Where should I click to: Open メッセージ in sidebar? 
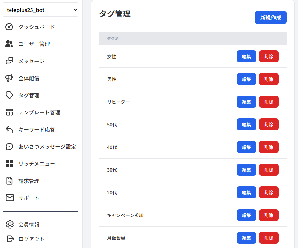(x=32, y=61)
